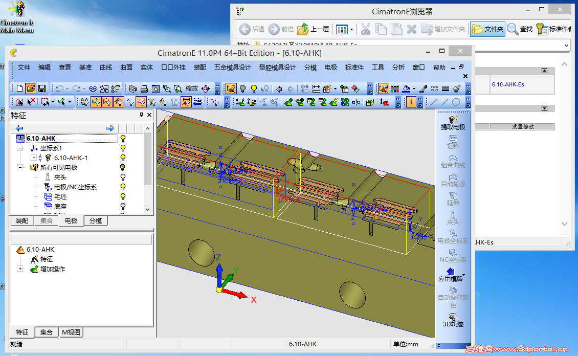Click the gray light bulb hide icon
Viewport: 578px width, 356px height.
(x=242, y=88)
